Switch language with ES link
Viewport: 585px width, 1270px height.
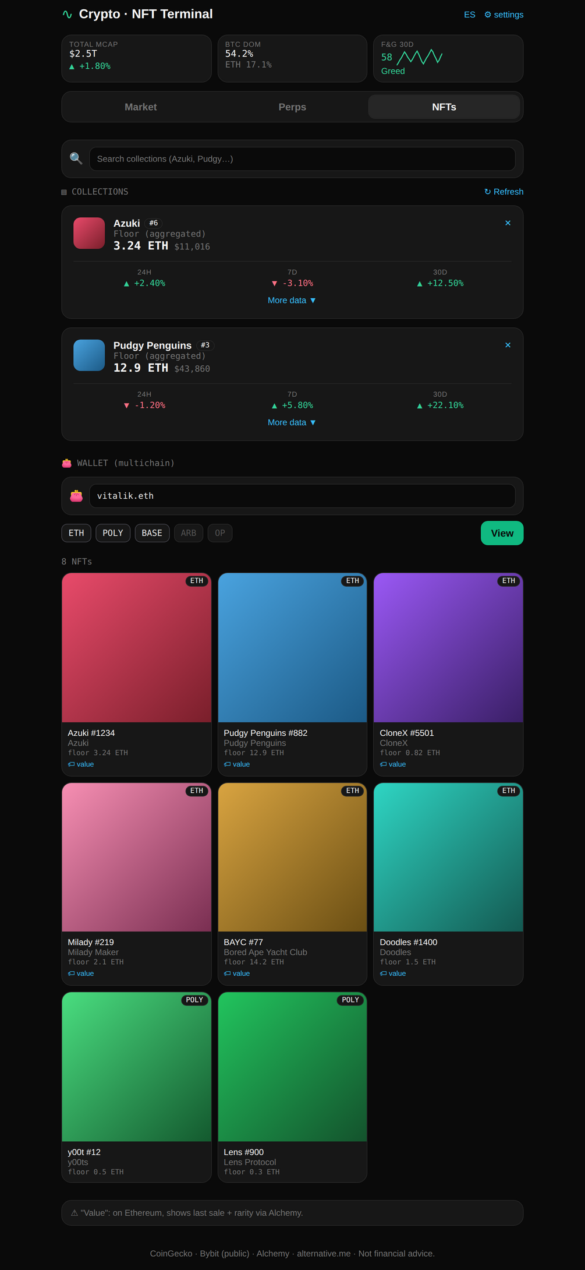469,15
